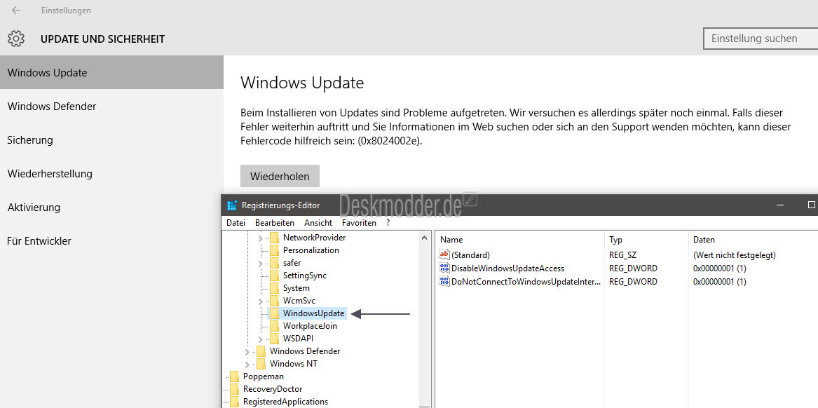Expand the safer key
This screenshot has width=818, height=408.
pyautogui.click(x=260, y=264)
